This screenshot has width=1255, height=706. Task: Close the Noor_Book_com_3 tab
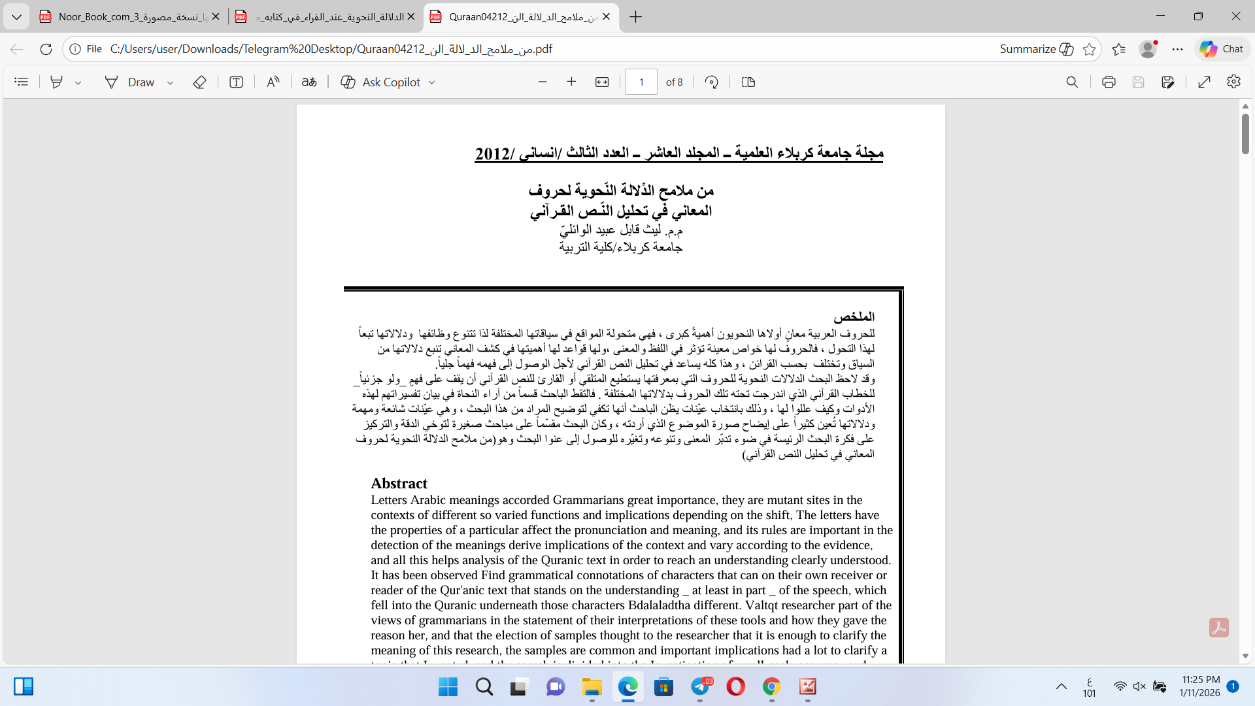tap(216, 17)
